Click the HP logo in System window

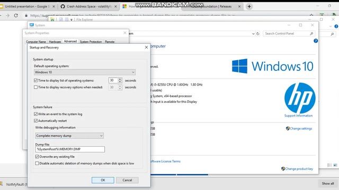(300, 98)
